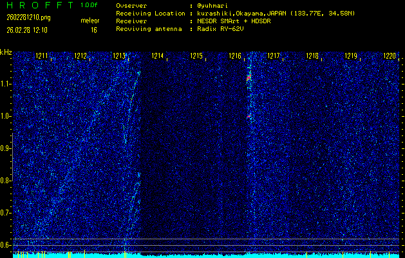Click the meteor count value 16

[x=94, y=30]
